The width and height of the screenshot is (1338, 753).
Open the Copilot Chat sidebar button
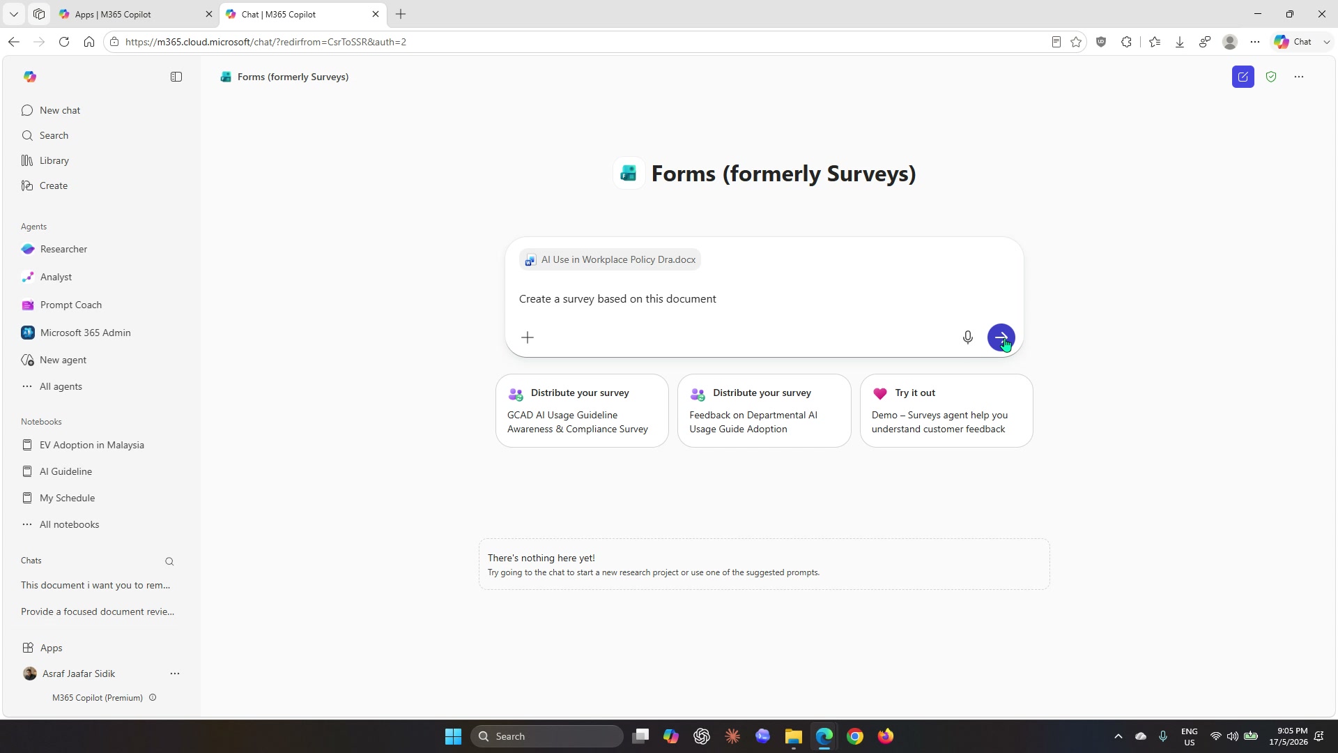[x=1293, y=42]
